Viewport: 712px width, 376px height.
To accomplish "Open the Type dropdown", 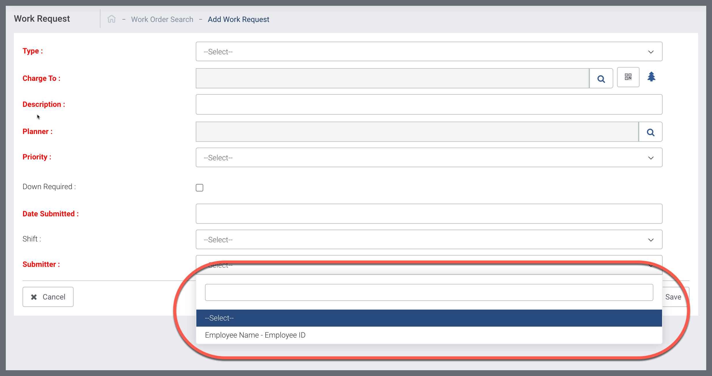I will (x=429, y=52).
